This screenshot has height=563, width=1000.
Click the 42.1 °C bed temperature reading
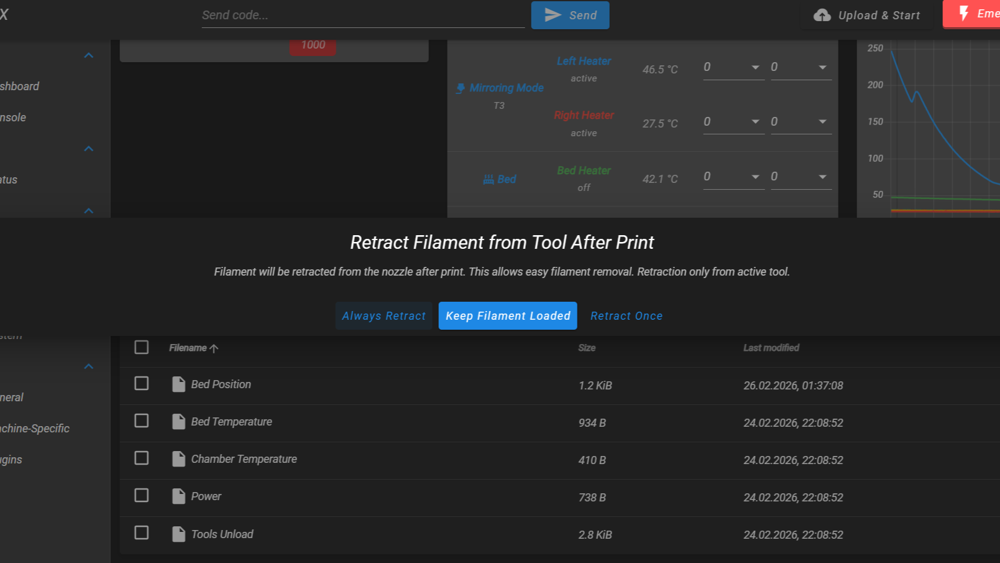660,179
